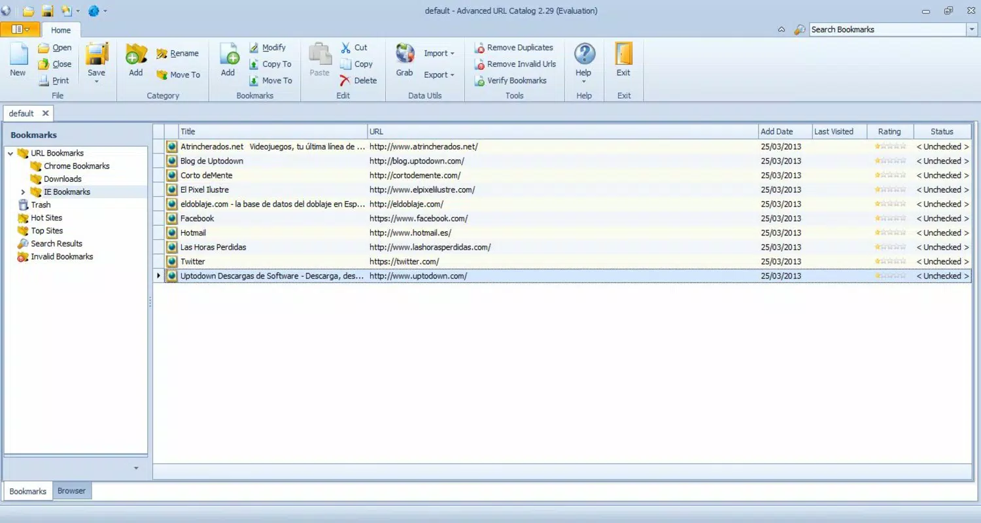Click the New file icon
This screenshot has height=523, width=981.
(x=18, y=55)
